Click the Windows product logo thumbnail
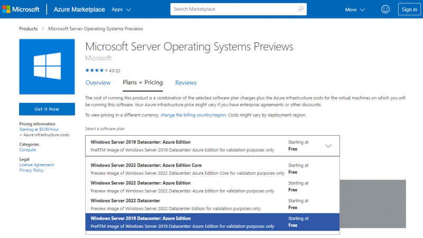 click(47, 67)
